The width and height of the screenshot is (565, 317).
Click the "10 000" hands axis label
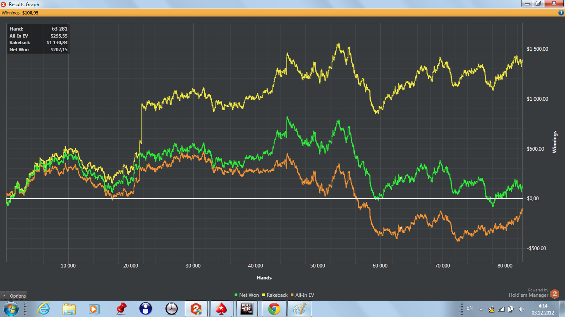coord(68,266)
